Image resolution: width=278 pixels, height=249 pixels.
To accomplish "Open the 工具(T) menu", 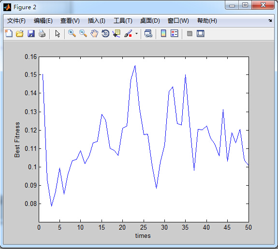I will [123, 21].
